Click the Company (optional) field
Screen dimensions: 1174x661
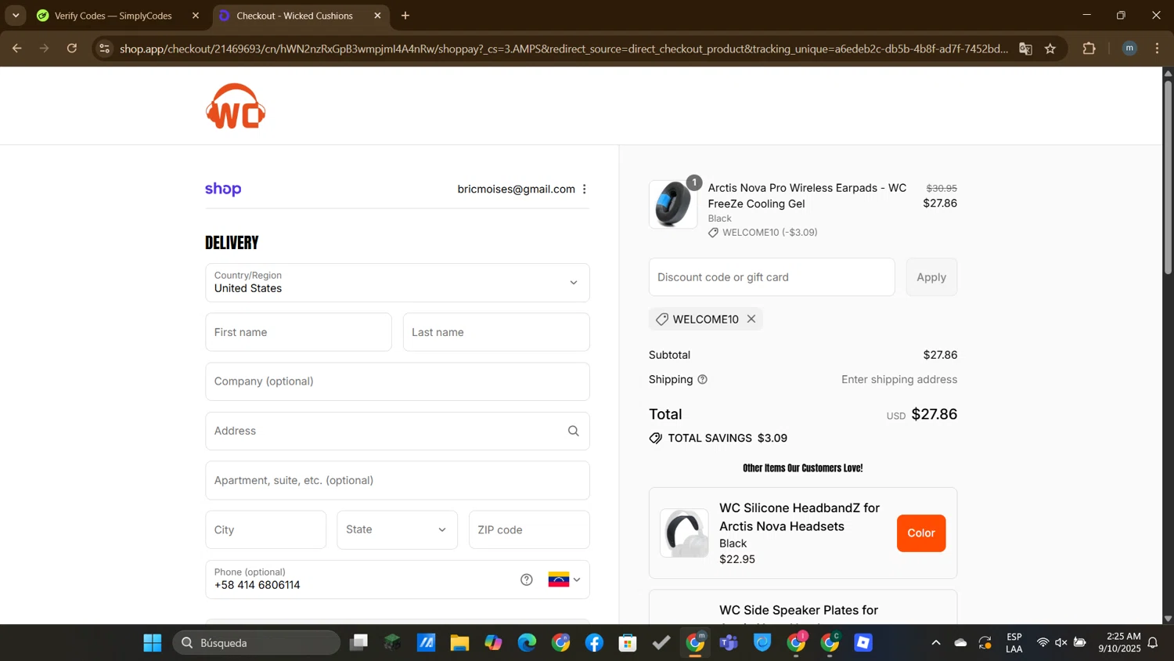(398, 381)
